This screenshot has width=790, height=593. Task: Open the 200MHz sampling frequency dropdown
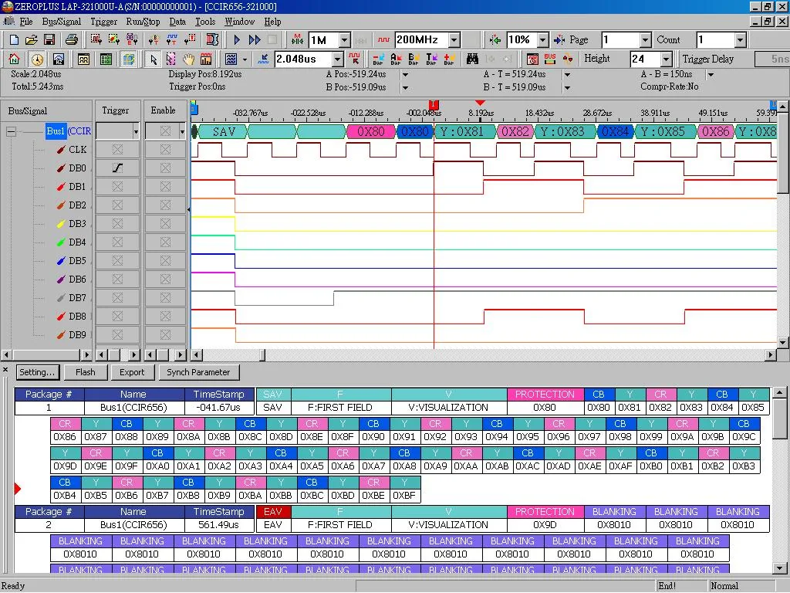point(454,40)
